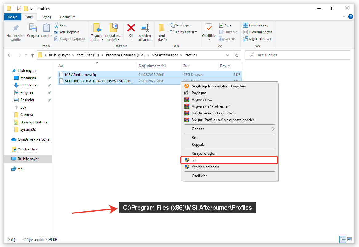Click Hızlı erişime sabitle pin icon
Viewport: 359px width, 247px height.
(x=16, y=28)
